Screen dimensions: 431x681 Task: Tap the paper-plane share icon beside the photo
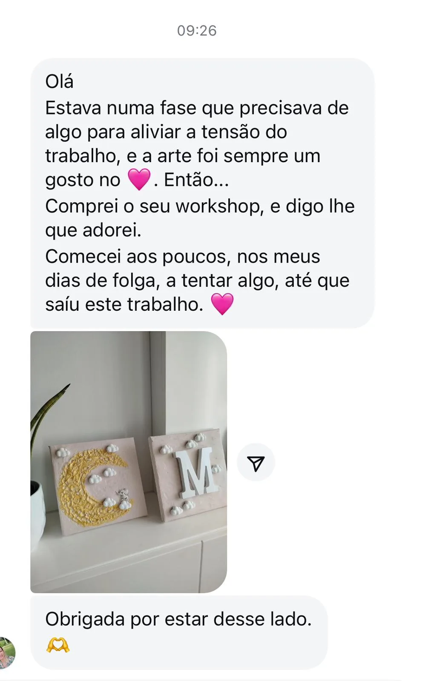point(256,463)
